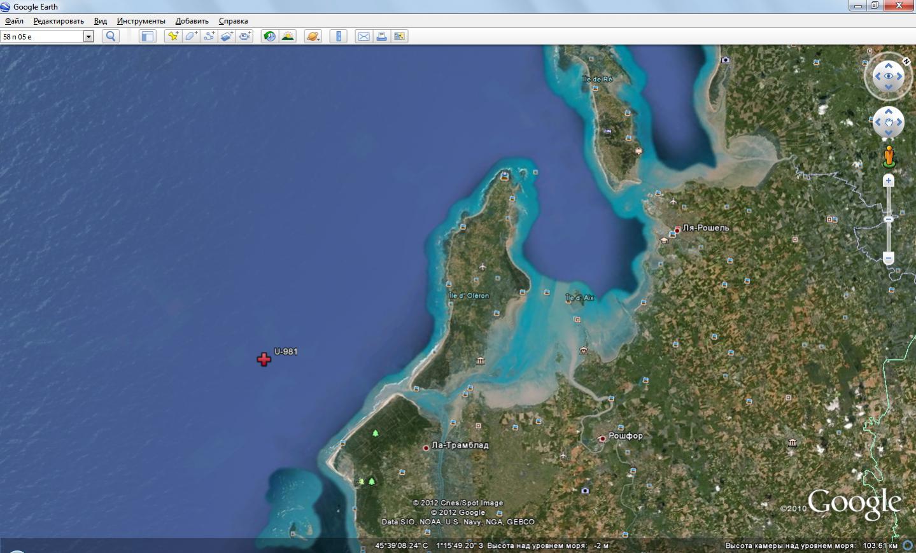The height and width of the screenshot is (553, 916).
Task: Click the Search magnifier button
Action: pos(111,36)
